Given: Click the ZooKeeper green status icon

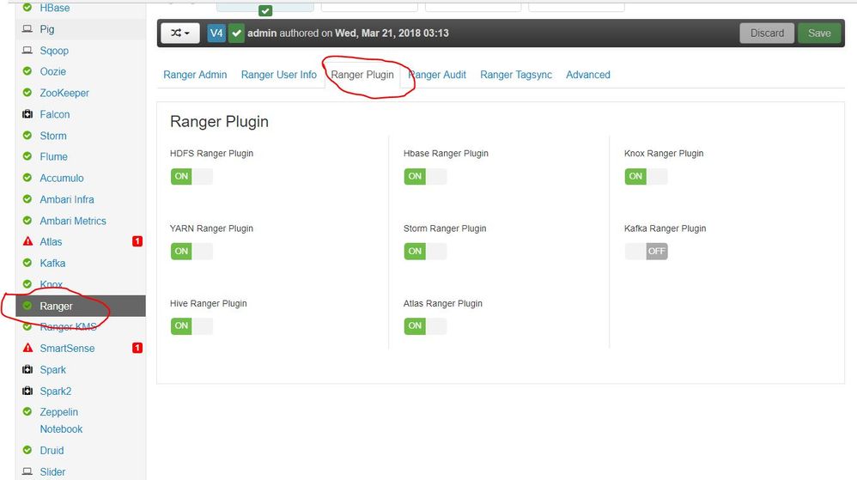Looking at the screenshot, I should click(x=27, y=93).
